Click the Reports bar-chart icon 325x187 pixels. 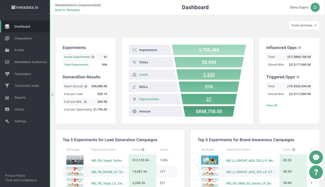tap(7, 97)
